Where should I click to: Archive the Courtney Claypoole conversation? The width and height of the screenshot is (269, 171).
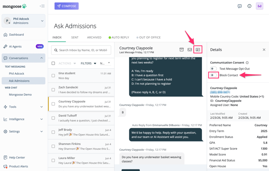(181, 50)
